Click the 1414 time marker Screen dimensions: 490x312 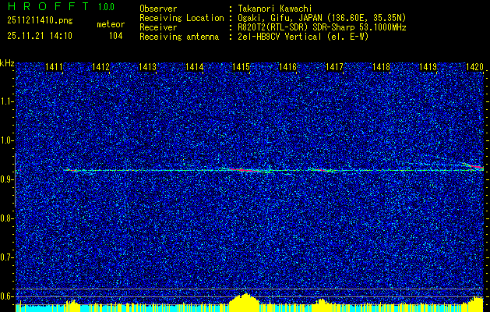click(194, 66)
